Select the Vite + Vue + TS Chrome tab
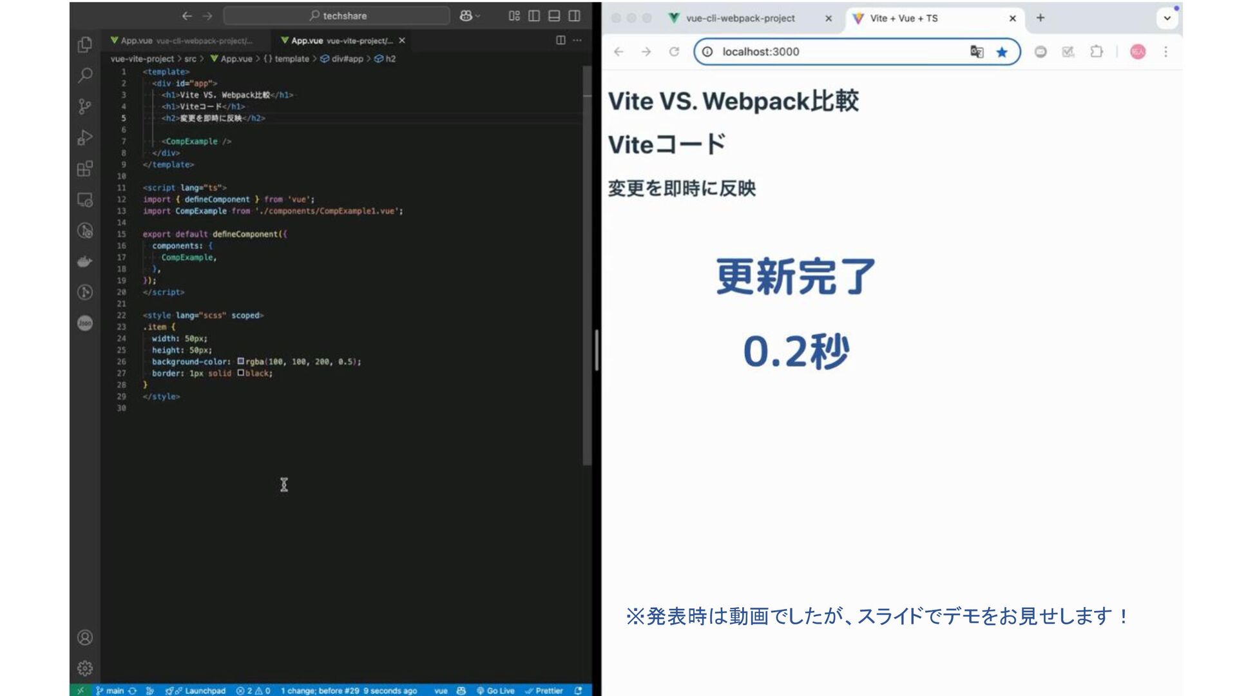The width and height of the screenshot is (1237, 696). [903, 18]
